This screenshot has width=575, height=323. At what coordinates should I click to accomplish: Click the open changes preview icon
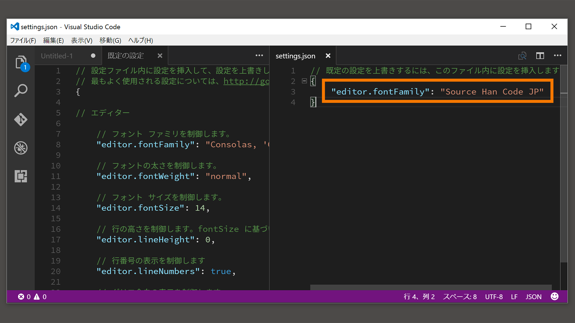tap(522, 56)
